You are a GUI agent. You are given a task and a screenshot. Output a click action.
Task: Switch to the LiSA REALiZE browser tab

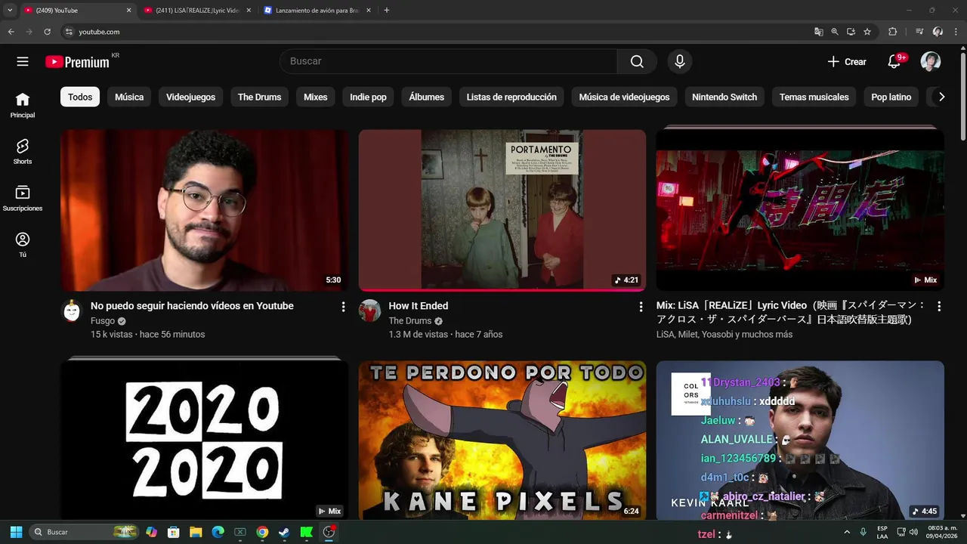196,11
